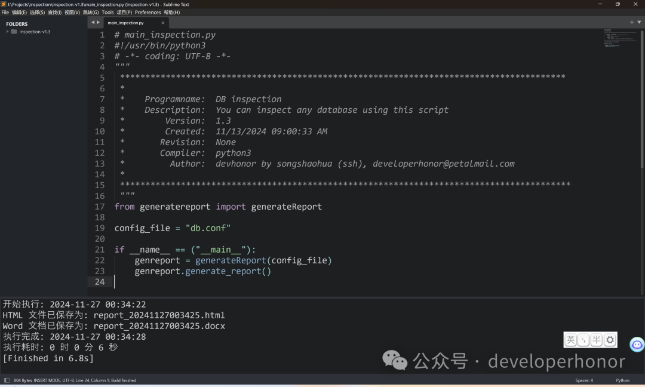Open the 帮助(H) menu

[172, 13]
